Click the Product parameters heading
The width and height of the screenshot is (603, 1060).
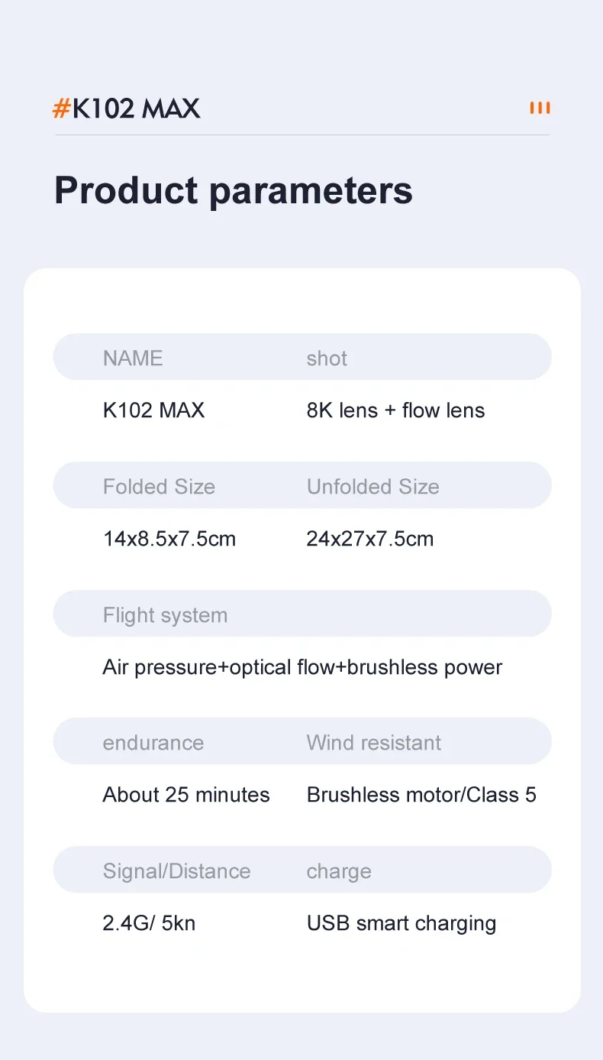[233, 190]
